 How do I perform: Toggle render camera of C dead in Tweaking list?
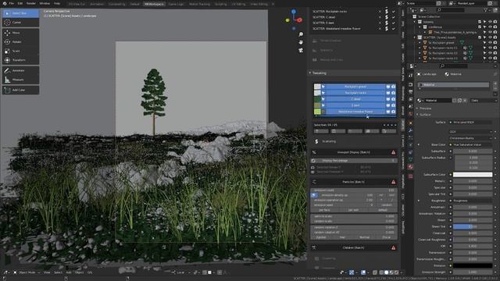393,99
